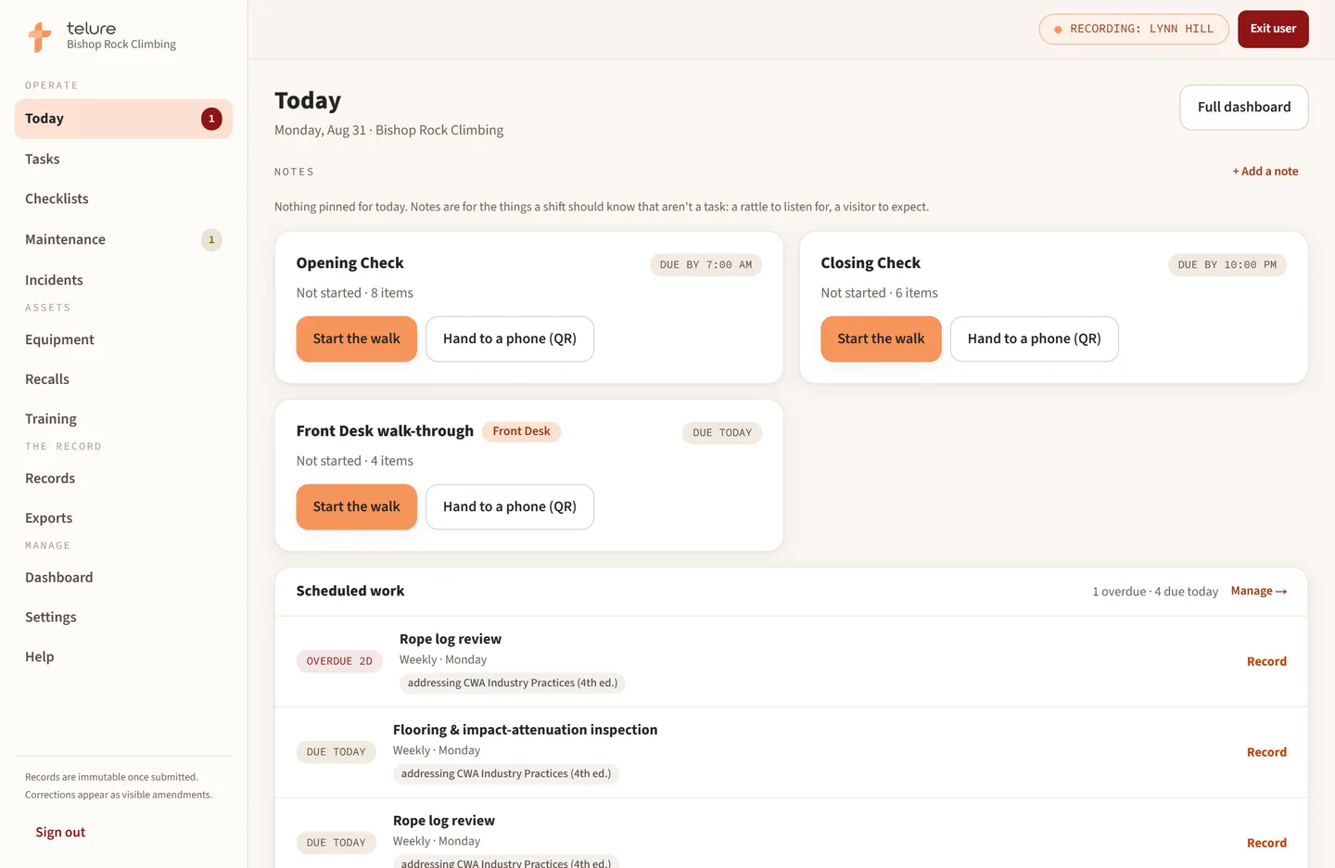Click the Closing Check title
Screen dimensions: 1335x868
pos(871,263)
